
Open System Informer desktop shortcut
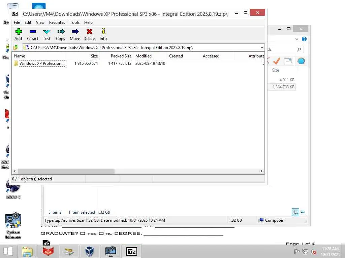[13, 225]
